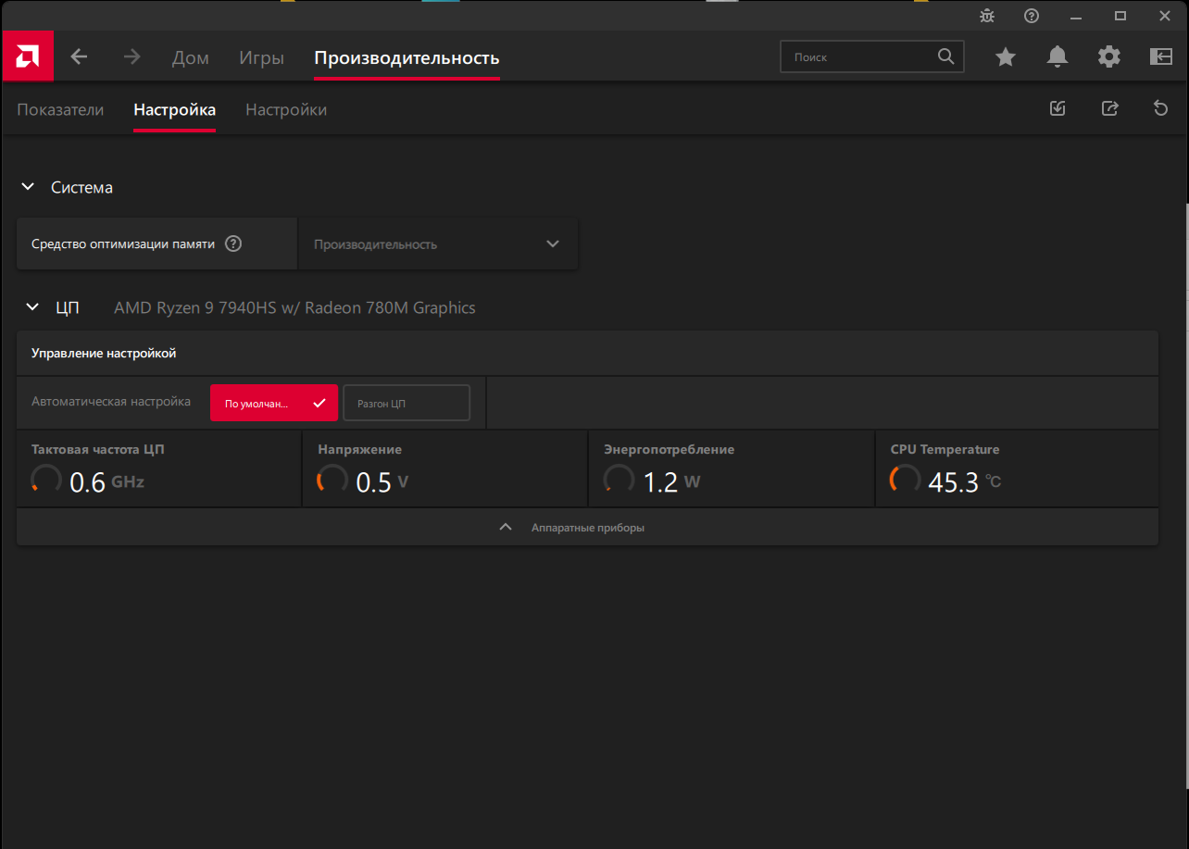Select the Производительность tab
This screenshot has width=1189, height=849.
coord(407,57)
